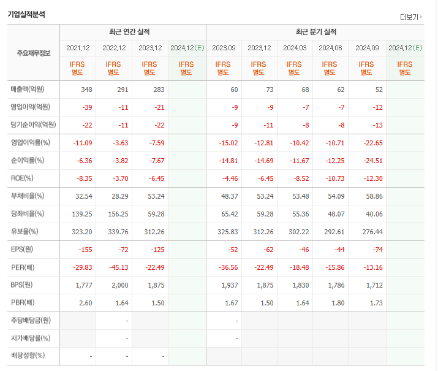The height and width of the screenshot is (371, 438).
Task: Click the -36.56 PER value
Action: [228, 267]
